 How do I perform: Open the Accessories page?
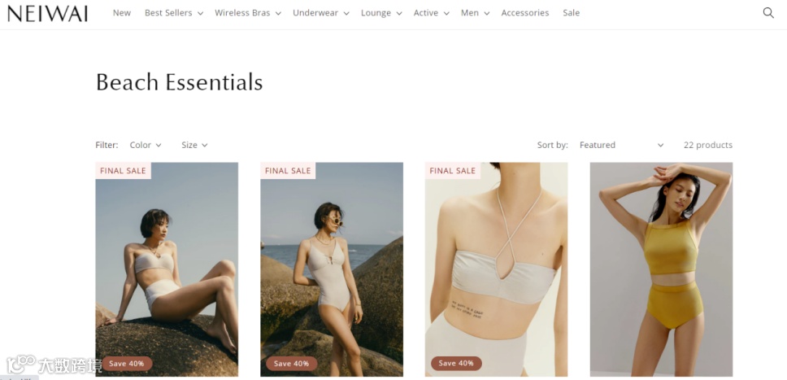point(525,13)
